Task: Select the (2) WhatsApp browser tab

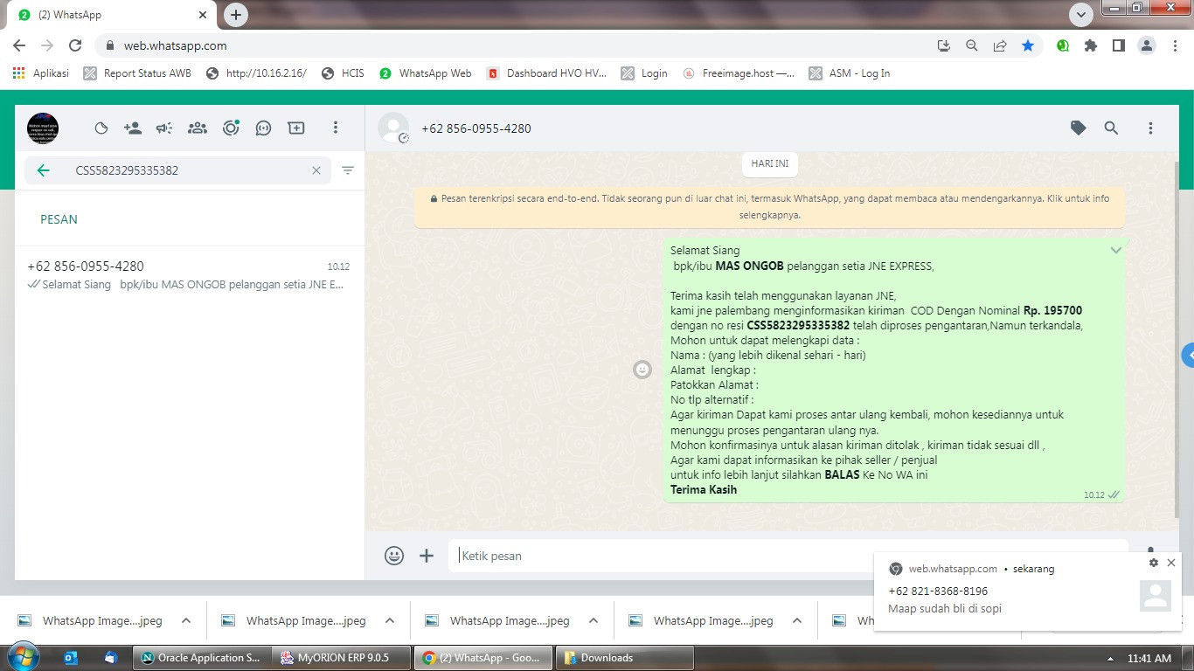Action: 113,15
